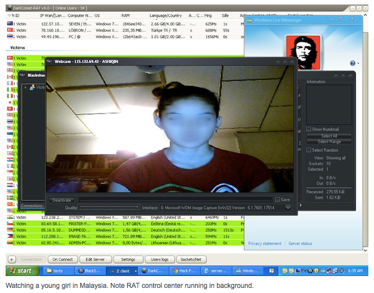Switch to BlackS... taskbar item
The width and height of the screenshot is (374, 293).
pyautogui.click(x=89, y=270)
